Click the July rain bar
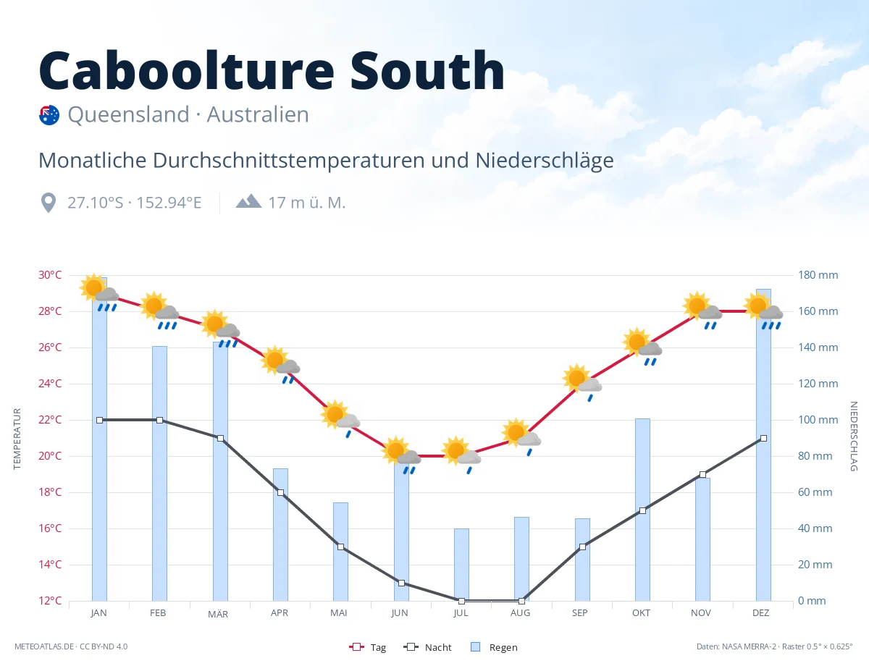Image resolution: width=869 pixels, height=666 pixels. [461, 565]
